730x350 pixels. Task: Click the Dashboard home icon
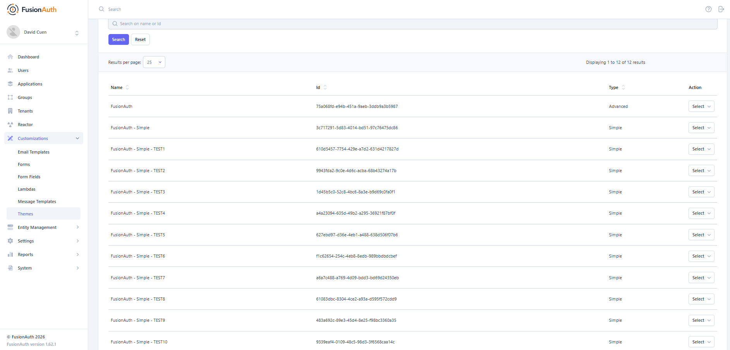click(x=10, y=57)
